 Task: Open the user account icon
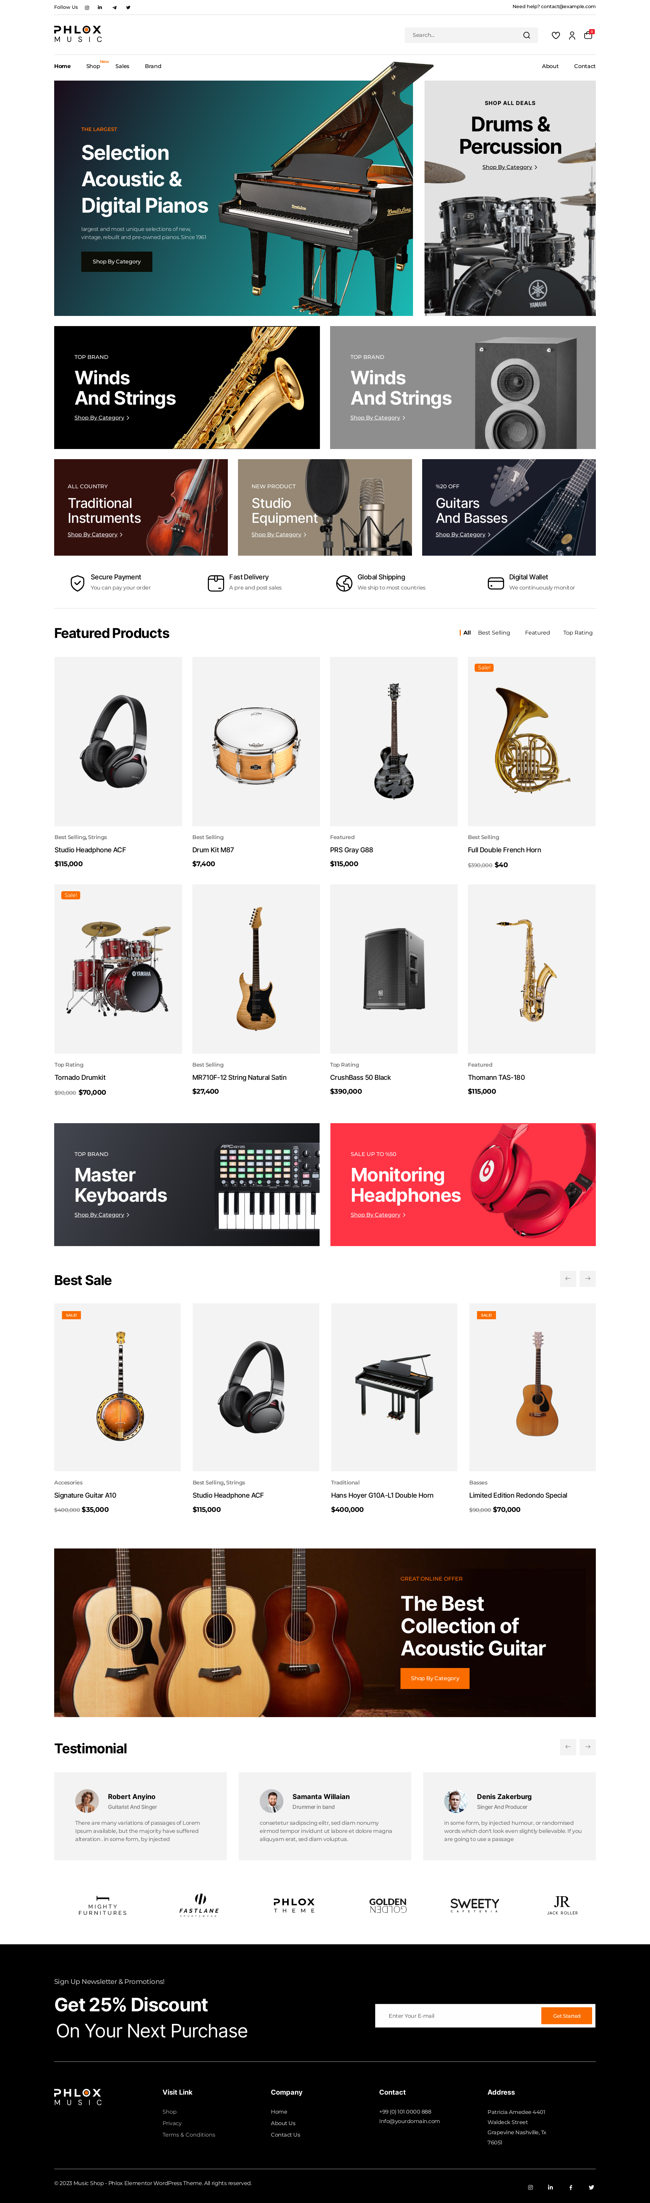coord(572,35)
